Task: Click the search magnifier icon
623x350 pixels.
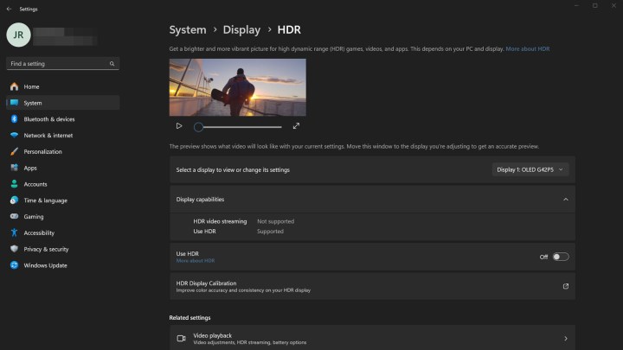Action: click(x=112, y=63)
